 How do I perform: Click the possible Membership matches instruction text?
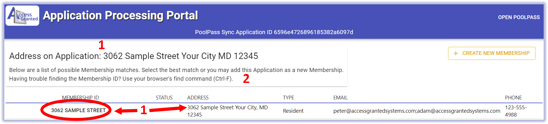tap(176, 70)
